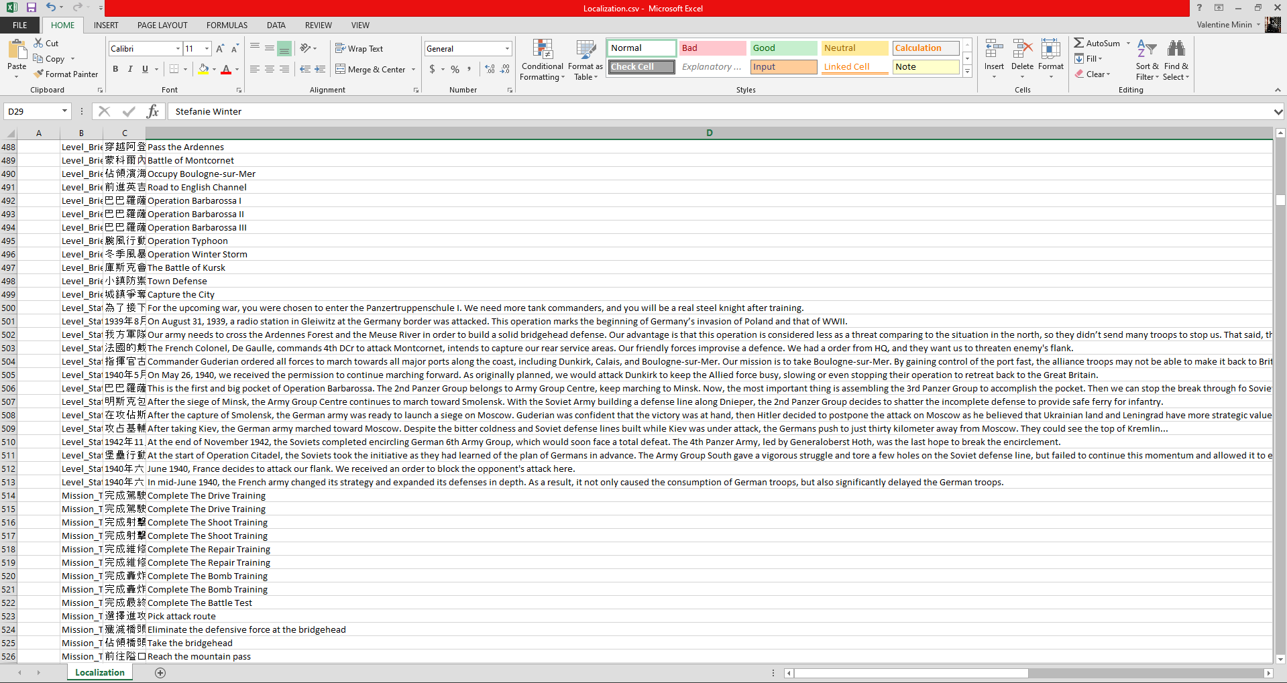Apply red Font Color swatch
1287x683 pixels.
pos(226,69)
